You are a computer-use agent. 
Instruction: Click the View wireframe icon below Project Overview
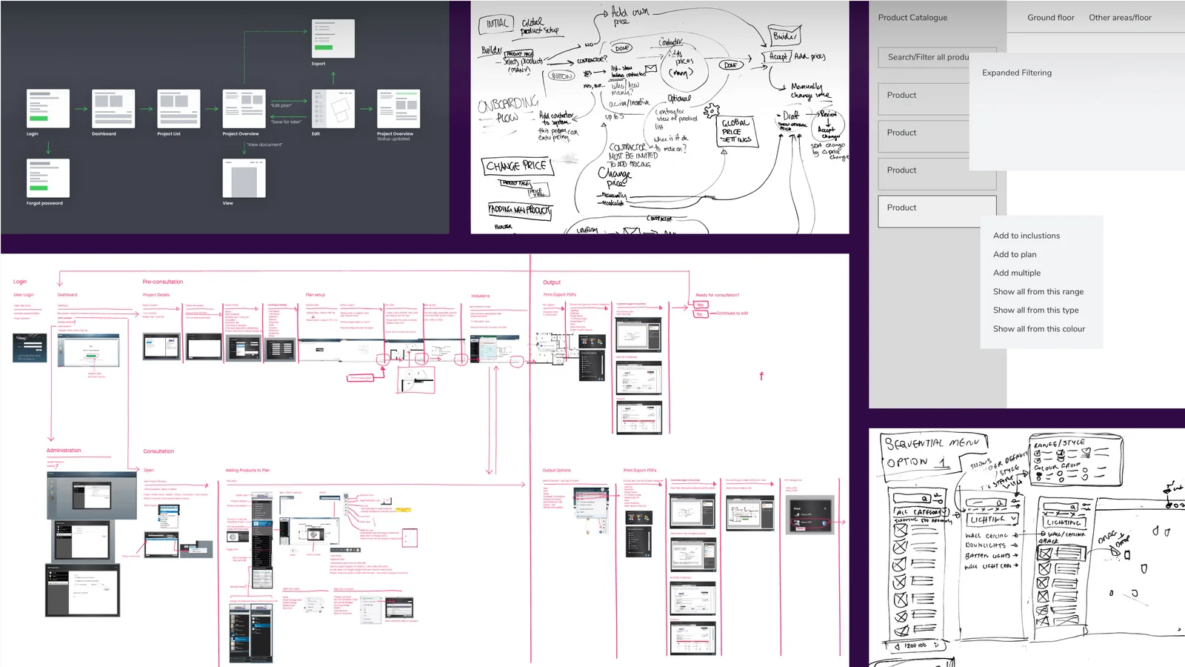(x=244, y=176)
